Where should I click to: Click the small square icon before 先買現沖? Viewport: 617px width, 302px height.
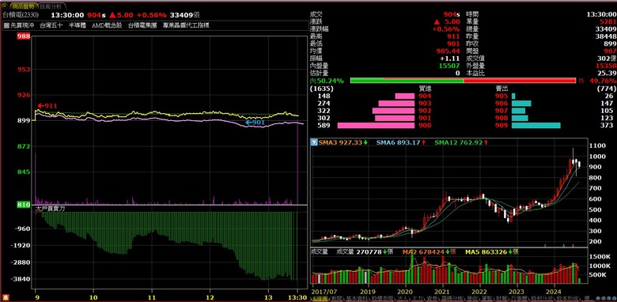(x=6, y=25)
